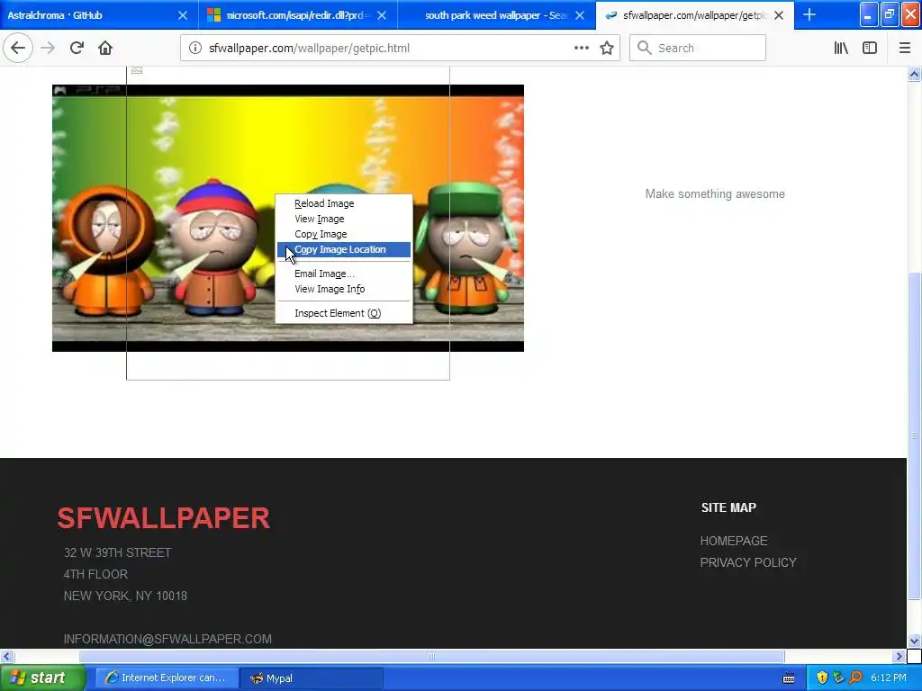The image size is (922, 691).
Task: Go back to the previous page
Action: [x=18, y=48]
